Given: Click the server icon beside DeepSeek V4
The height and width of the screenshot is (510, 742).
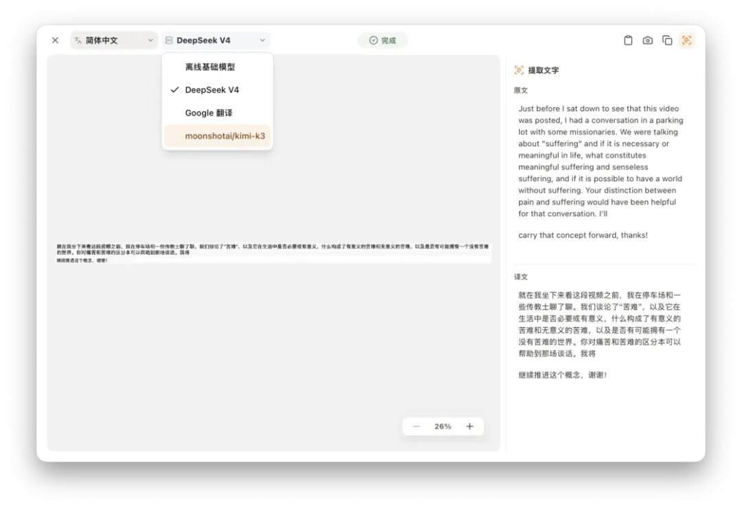Looking at the screenshot, I should pyautogui.click(x=169, y=40).
